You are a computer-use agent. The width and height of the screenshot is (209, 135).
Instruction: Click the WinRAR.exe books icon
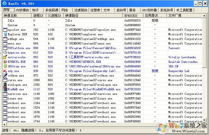click(5, 89)
